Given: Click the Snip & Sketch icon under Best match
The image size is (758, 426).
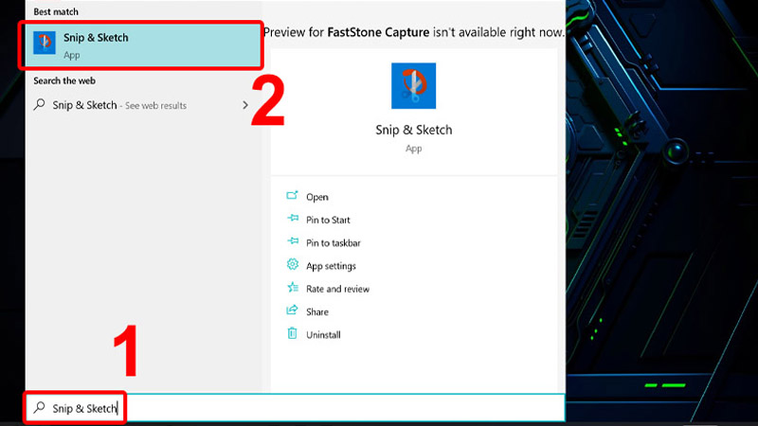Looking at the screenshot, I should [45, 44].
